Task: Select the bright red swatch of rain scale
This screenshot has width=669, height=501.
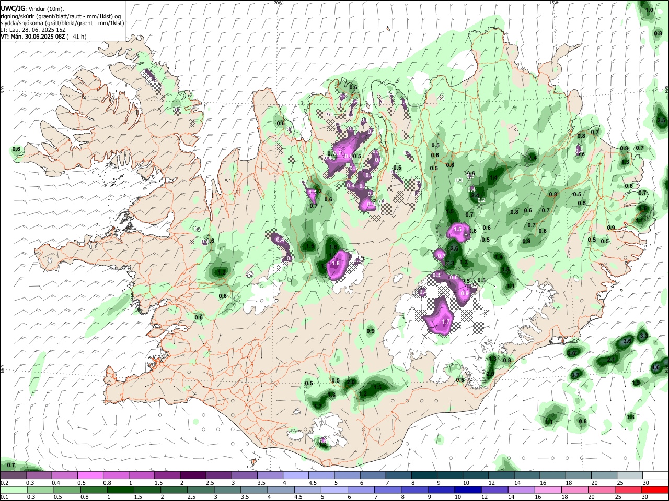Action: pos(655,490)
